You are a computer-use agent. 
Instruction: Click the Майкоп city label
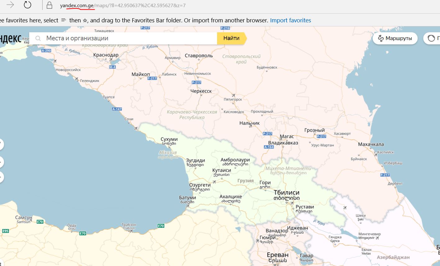[141, 74]
